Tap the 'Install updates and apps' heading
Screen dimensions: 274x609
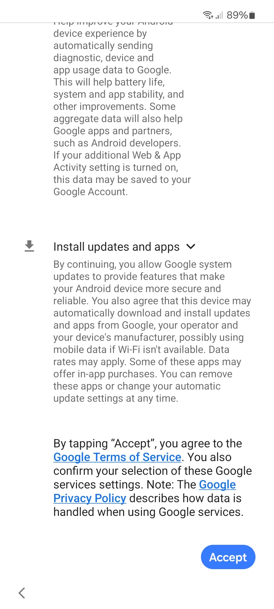click(x=116, y=247)
